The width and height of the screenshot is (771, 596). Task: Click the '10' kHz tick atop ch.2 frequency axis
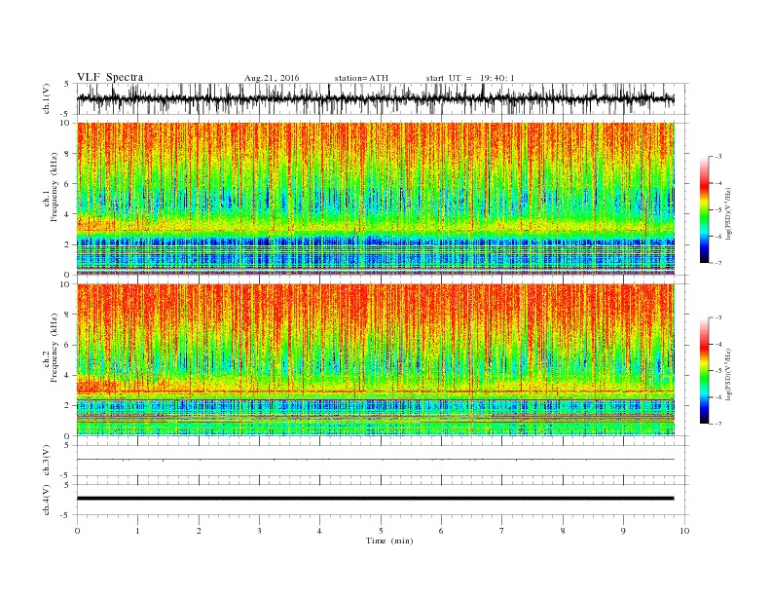click(x=66, y=284)
